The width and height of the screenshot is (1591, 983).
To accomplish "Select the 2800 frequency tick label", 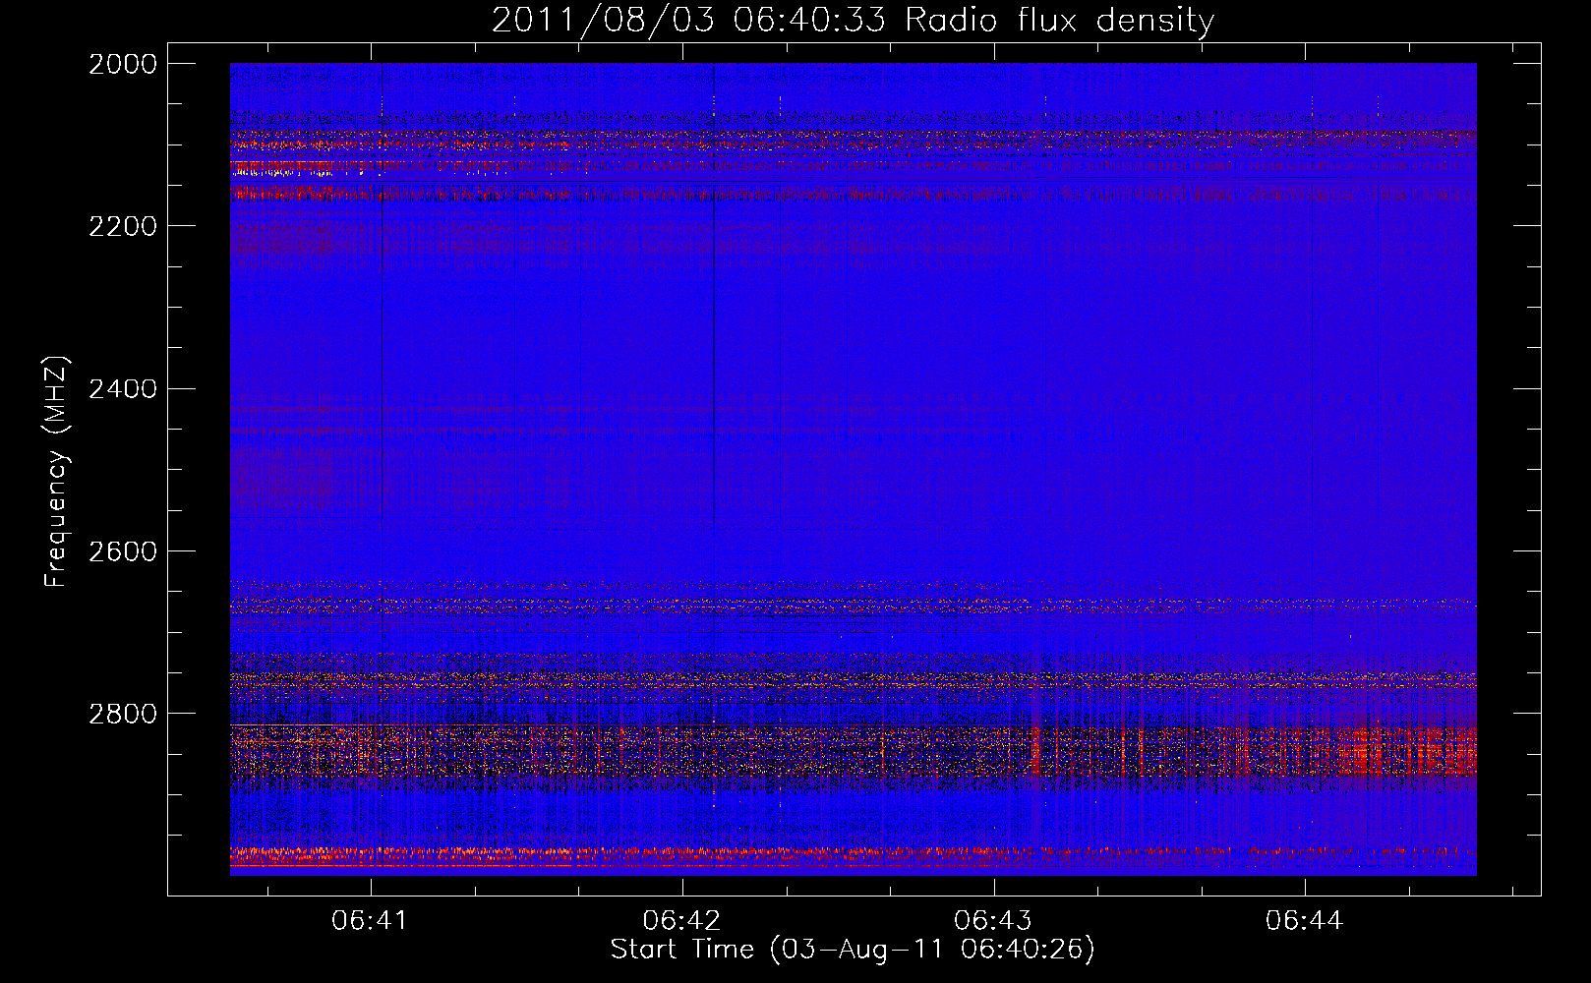I will 123,714.
